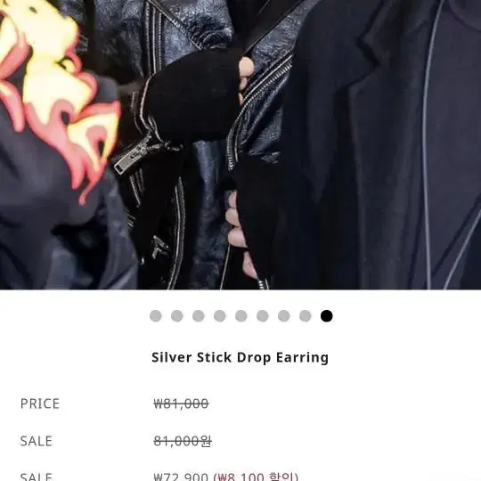This screenshot has height=481, width=481.
Task: Jump to the first carousel dot
Action: click(x=156, y=316)
